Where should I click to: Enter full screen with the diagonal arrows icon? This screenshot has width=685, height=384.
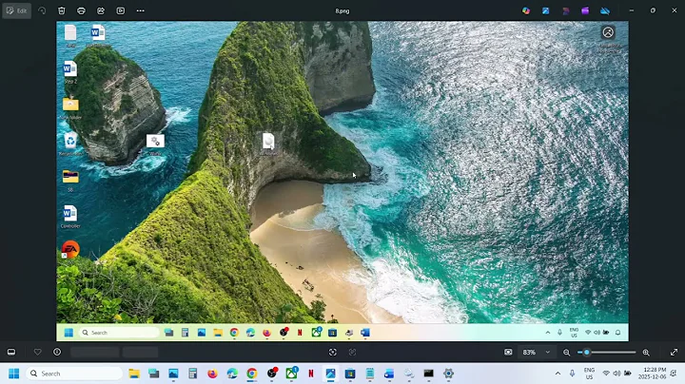click(x=675, y=352)
